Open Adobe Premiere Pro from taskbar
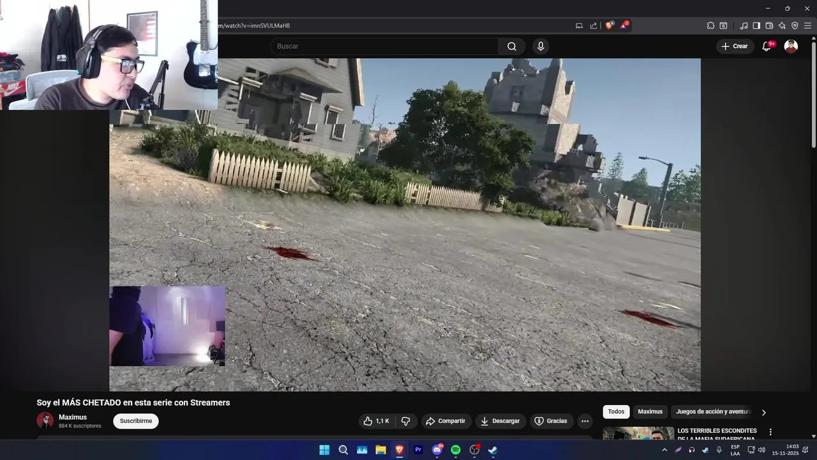Screen dimensions: 817x460 (x=418, y=450)
